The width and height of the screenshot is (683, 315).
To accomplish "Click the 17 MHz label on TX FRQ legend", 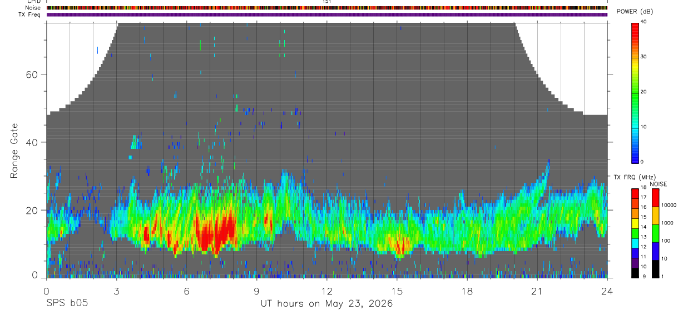I will click(x=644, y=197).
